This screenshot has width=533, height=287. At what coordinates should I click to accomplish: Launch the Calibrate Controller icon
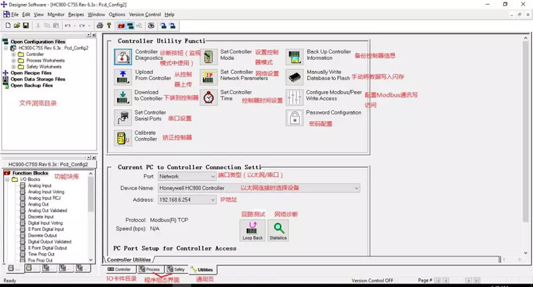[x=123, y=138]
